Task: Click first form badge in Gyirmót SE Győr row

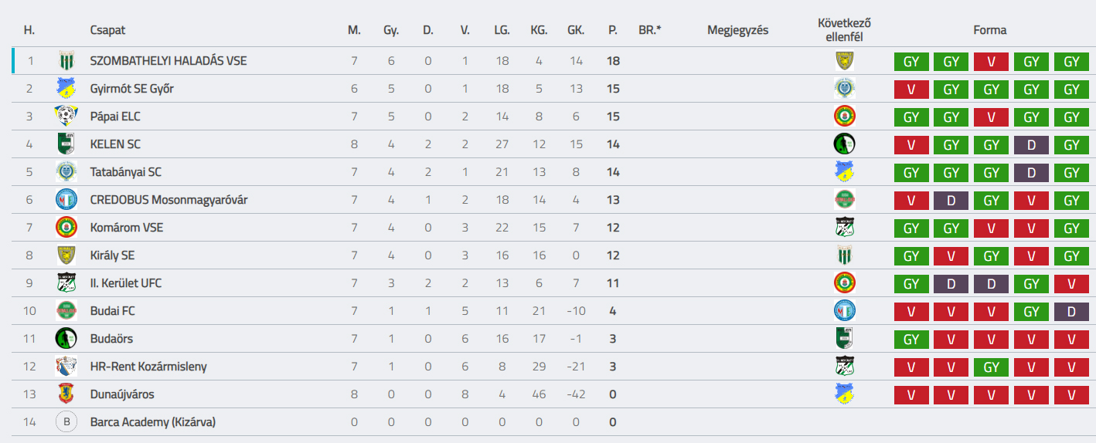Action: pyautogui.click(x=911, y=90)
